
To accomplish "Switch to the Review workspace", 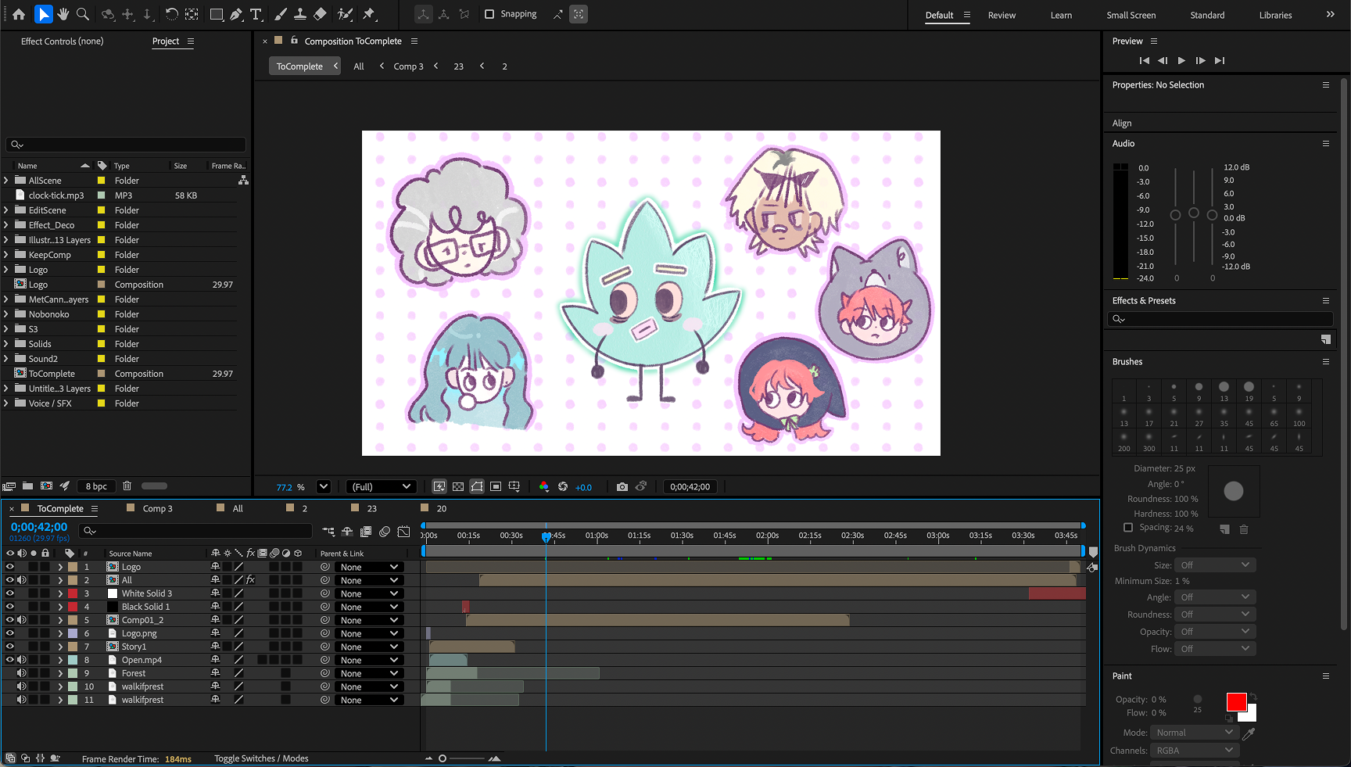I will pos(1002,15).
